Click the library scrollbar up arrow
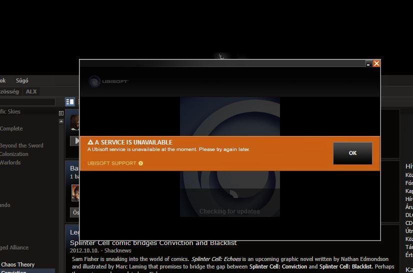Screen dimensions: 413x273 coord(61,121)
